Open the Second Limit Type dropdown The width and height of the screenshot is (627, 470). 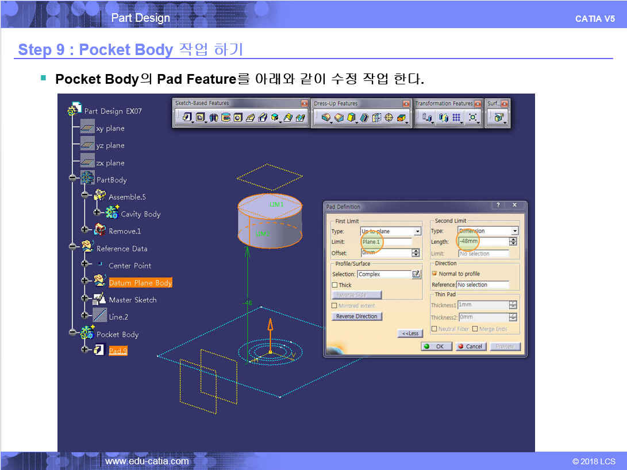point(515,231)
